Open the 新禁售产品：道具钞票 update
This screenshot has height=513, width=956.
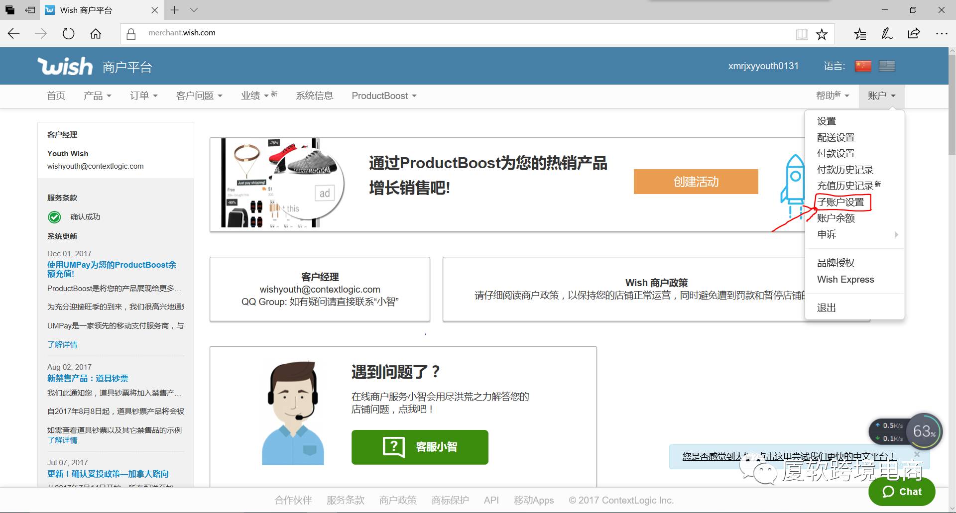click(x=88, y=378)
